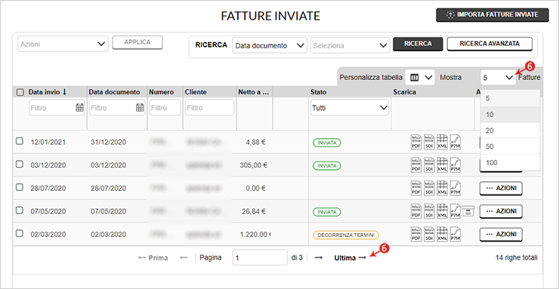The width and height of the screenshot is (559, 289).
Task: Open the Data documento search field dropdown
Action: tap(270, 45)
